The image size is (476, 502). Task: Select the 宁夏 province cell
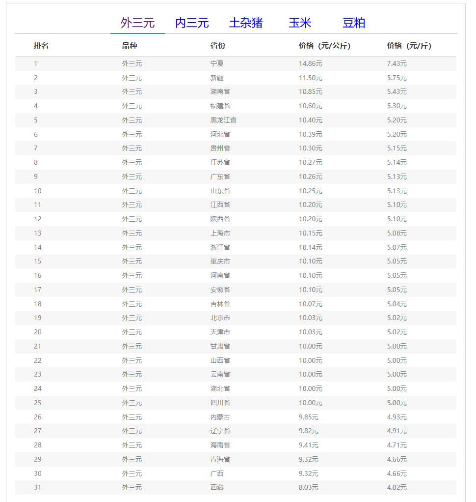(x=217, y=63)
